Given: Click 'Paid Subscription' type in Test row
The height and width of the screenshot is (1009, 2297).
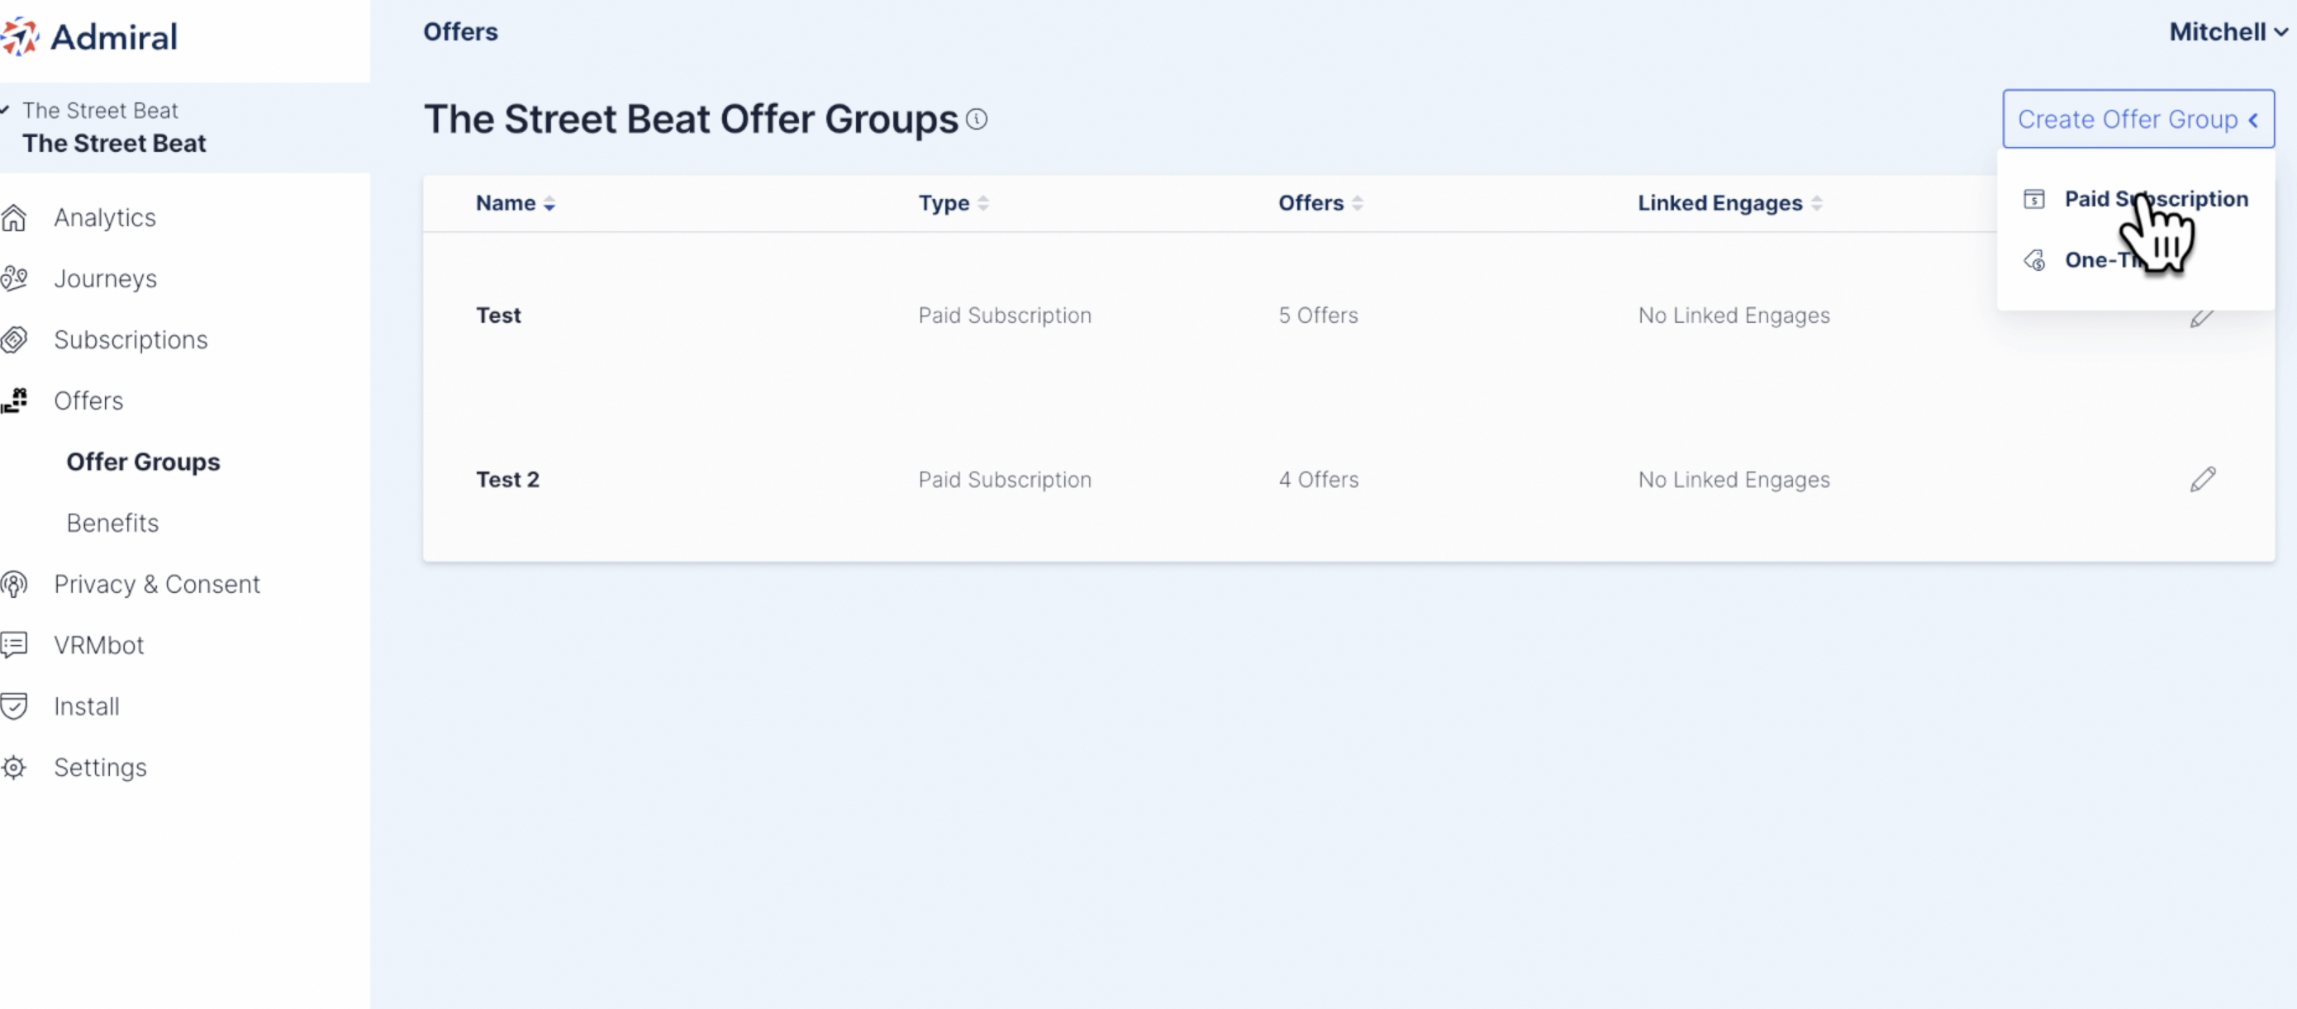Looking at the screenshot, I should [1005, 315].
